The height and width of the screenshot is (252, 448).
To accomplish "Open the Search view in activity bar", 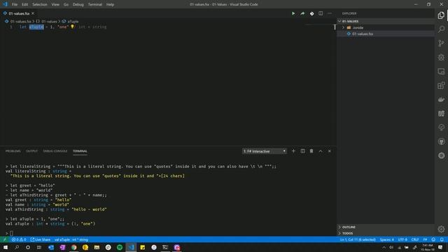I will point(441,29).
